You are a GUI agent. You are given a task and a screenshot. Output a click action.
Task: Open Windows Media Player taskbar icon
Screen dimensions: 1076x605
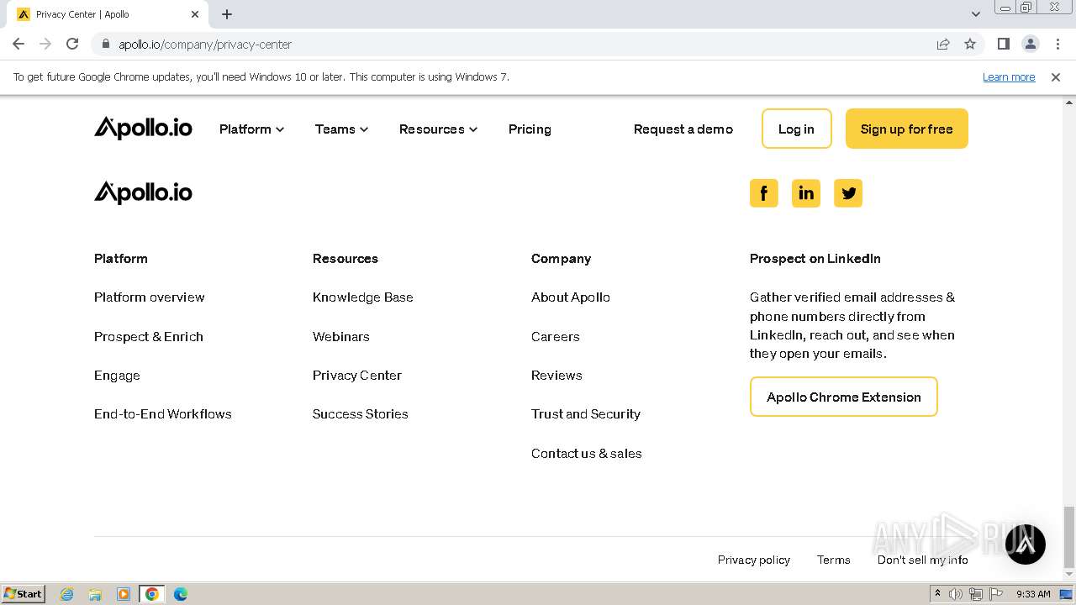[124, 594]
